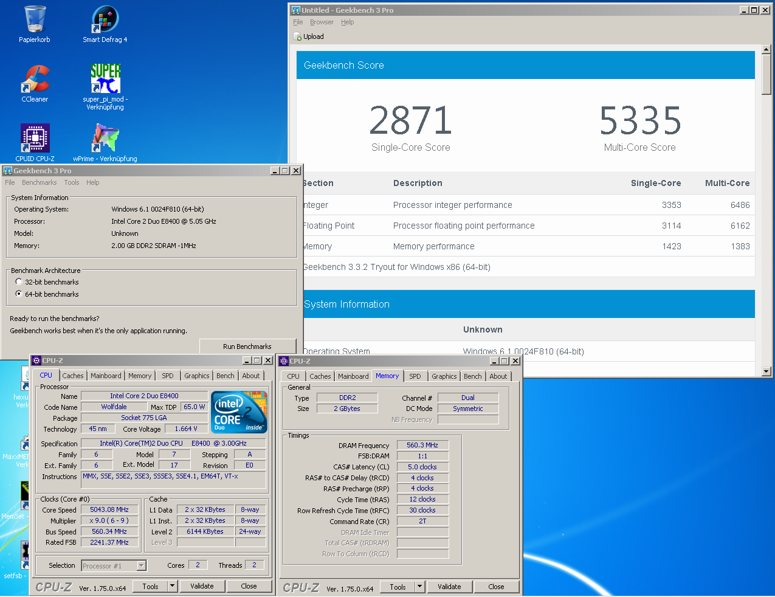Switch to Bench tab in right CPU-Z
This screenshot has height=597, width=775.
coord(473,377)
